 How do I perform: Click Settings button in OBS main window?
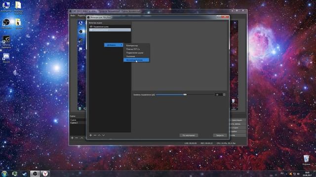[237, 132]
